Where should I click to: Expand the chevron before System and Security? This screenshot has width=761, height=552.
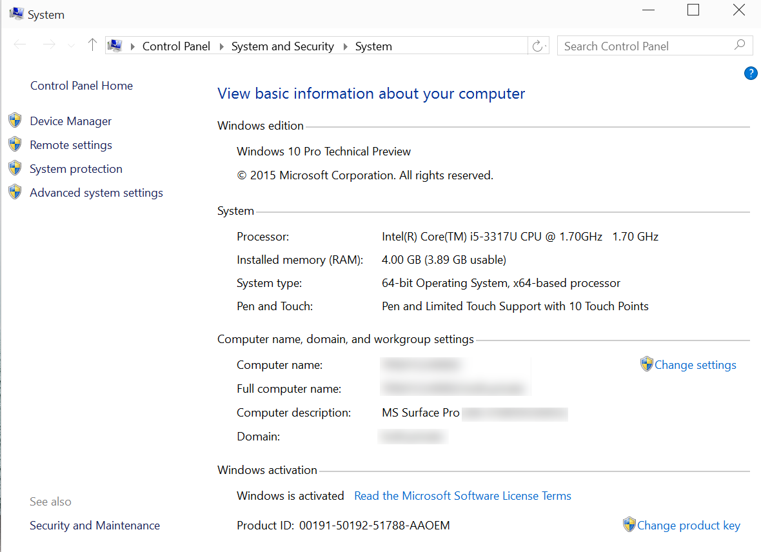coord(221,46)
